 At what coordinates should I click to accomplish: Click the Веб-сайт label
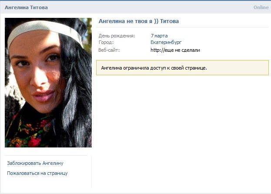point(109,50)
